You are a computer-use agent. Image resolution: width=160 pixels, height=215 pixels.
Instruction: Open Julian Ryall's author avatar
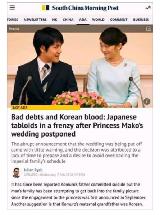(16, 172)
